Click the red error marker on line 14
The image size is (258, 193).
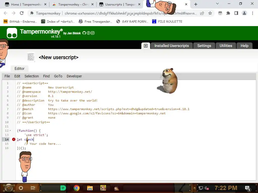(x=14, y=139)
